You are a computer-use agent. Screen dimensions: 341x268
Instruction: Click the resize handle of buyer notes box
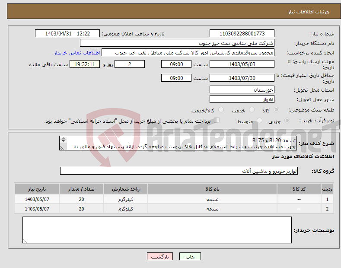point(25,241)
